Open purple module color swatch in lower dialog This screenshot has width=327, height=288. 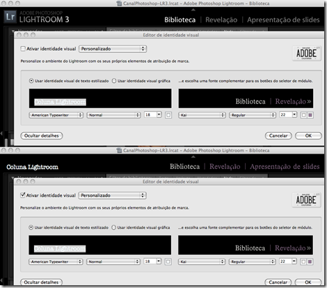click(x=310, y=262)
